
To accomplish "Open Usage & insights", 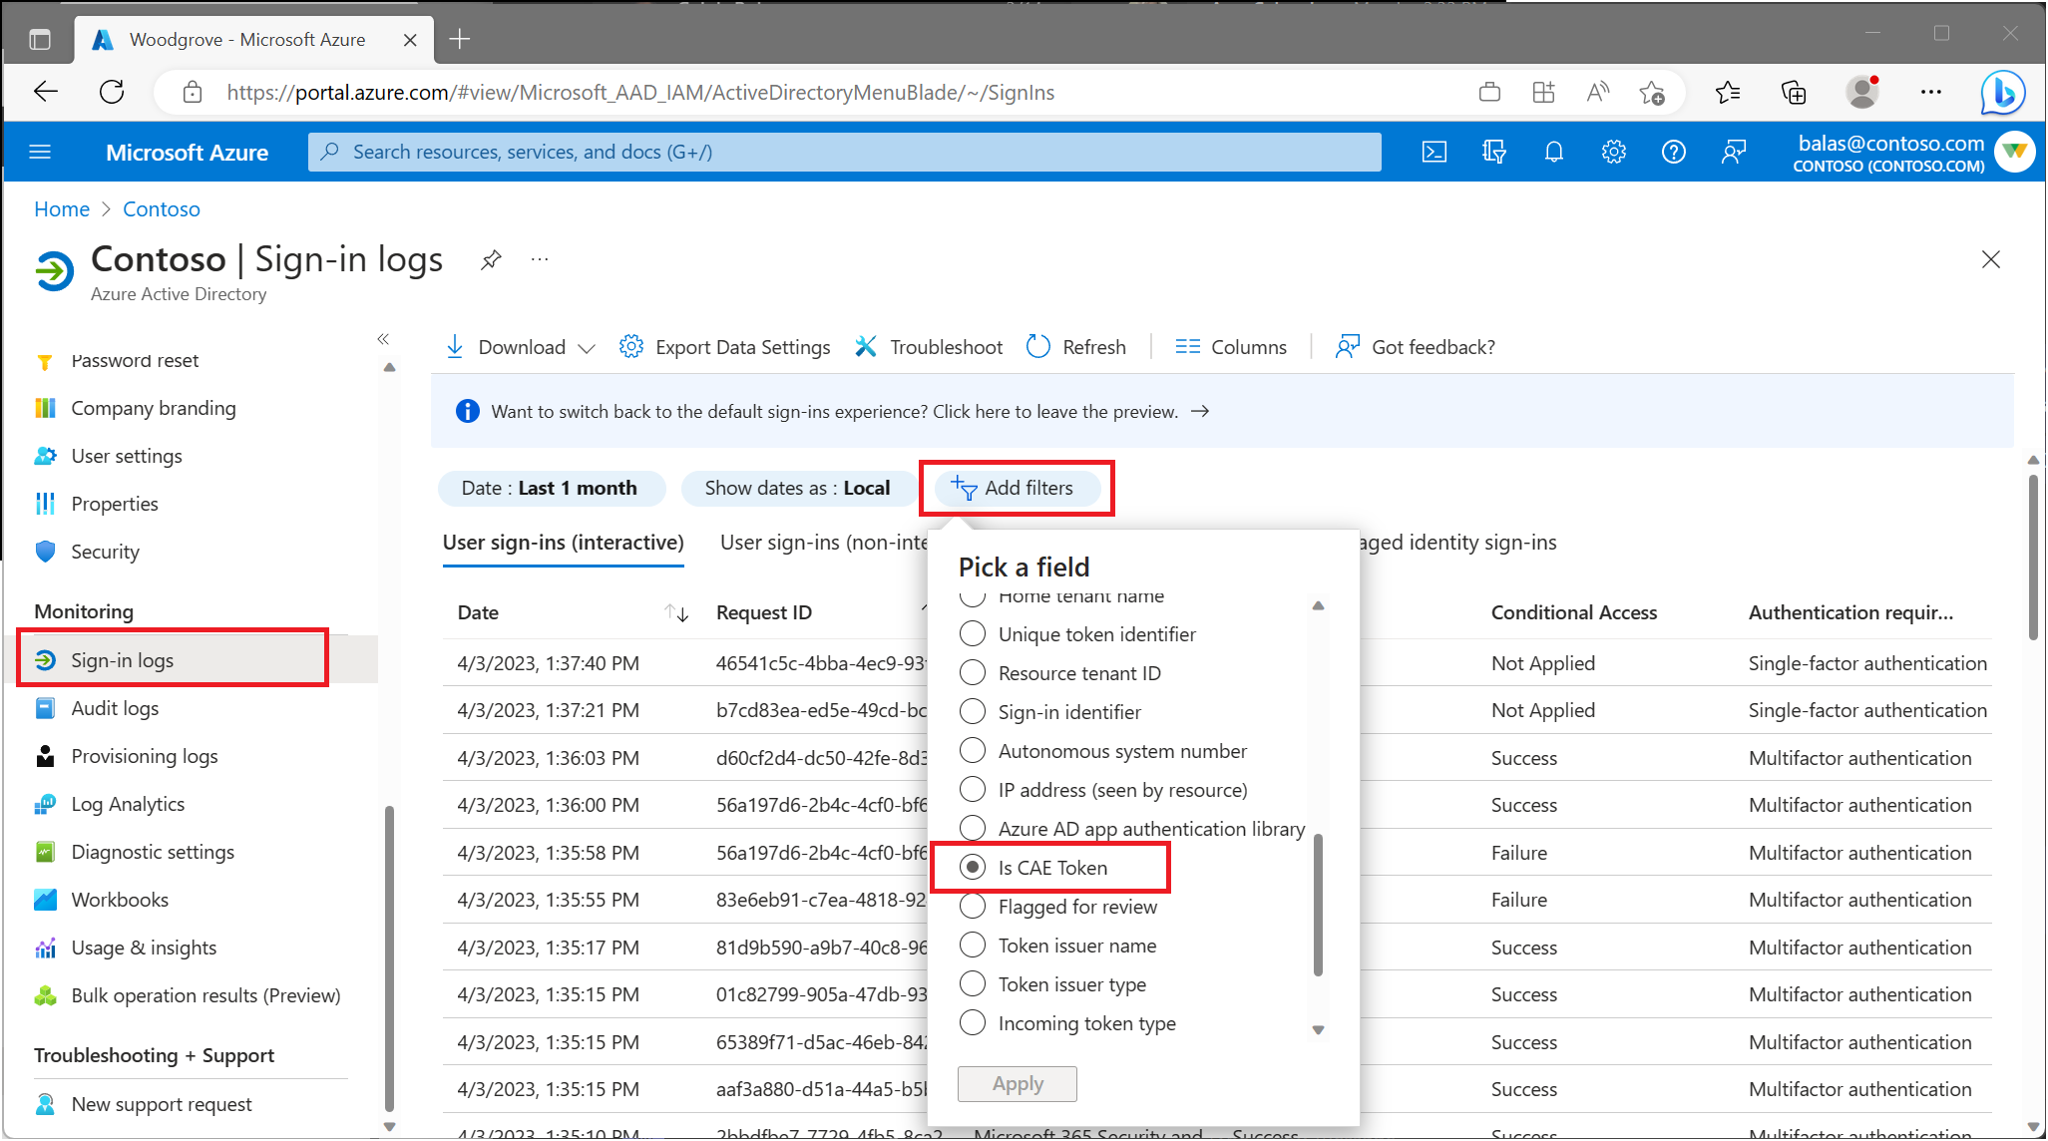I will (x=144, y=947).
